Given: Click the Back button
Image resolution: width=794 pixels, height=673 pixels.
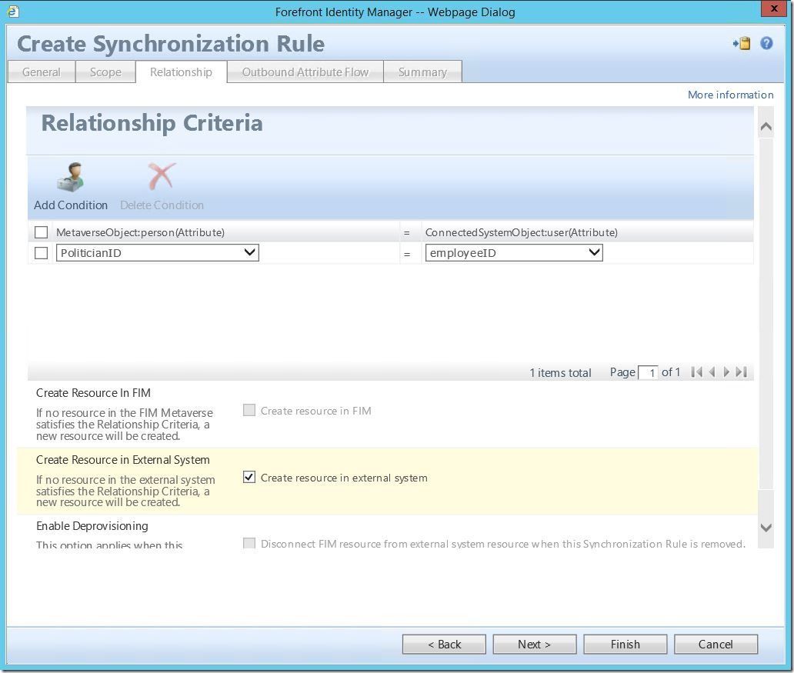Looking at the screenshot, I should coord(444,644).
